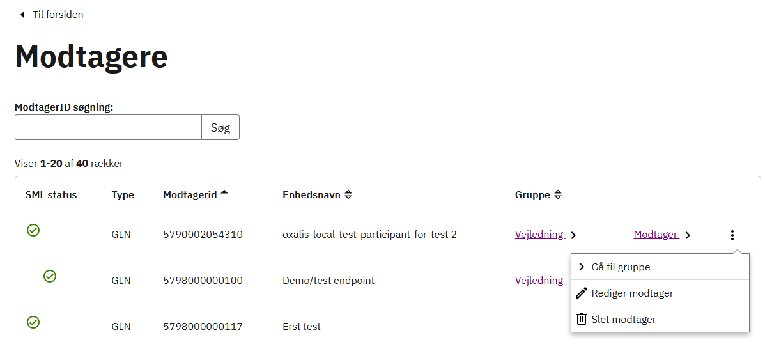Click green SML status check for 5790002054310
Image resolution: width=765 pixels, height=351 pixels.
point(33,230)
